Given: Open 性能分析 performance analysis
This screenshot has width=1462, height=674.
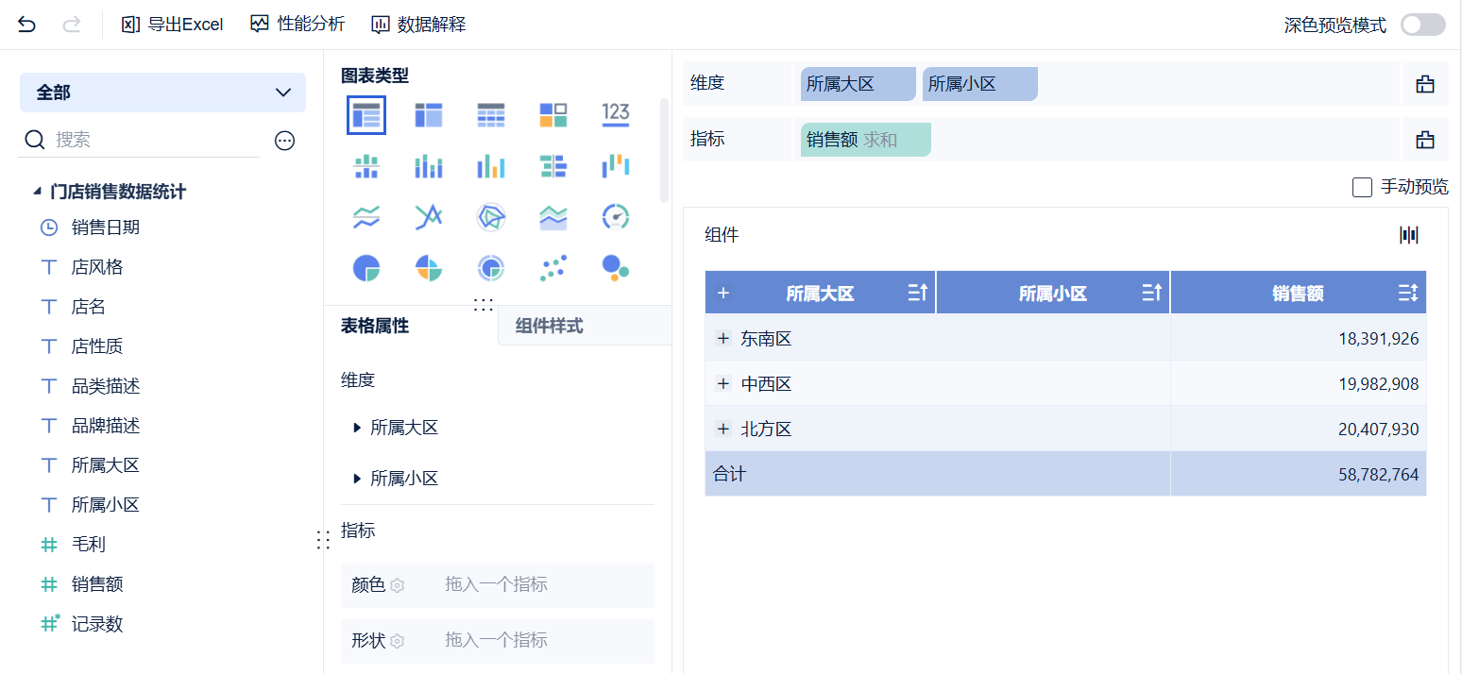Looking at the screenshot, I should click(297, 25).
